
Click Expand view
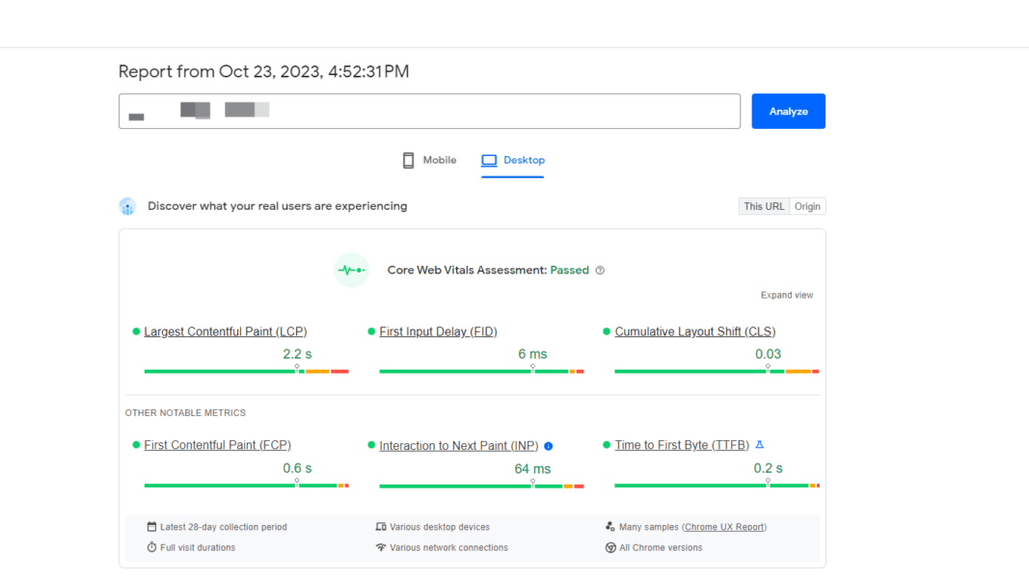click(x=787, y=294)
